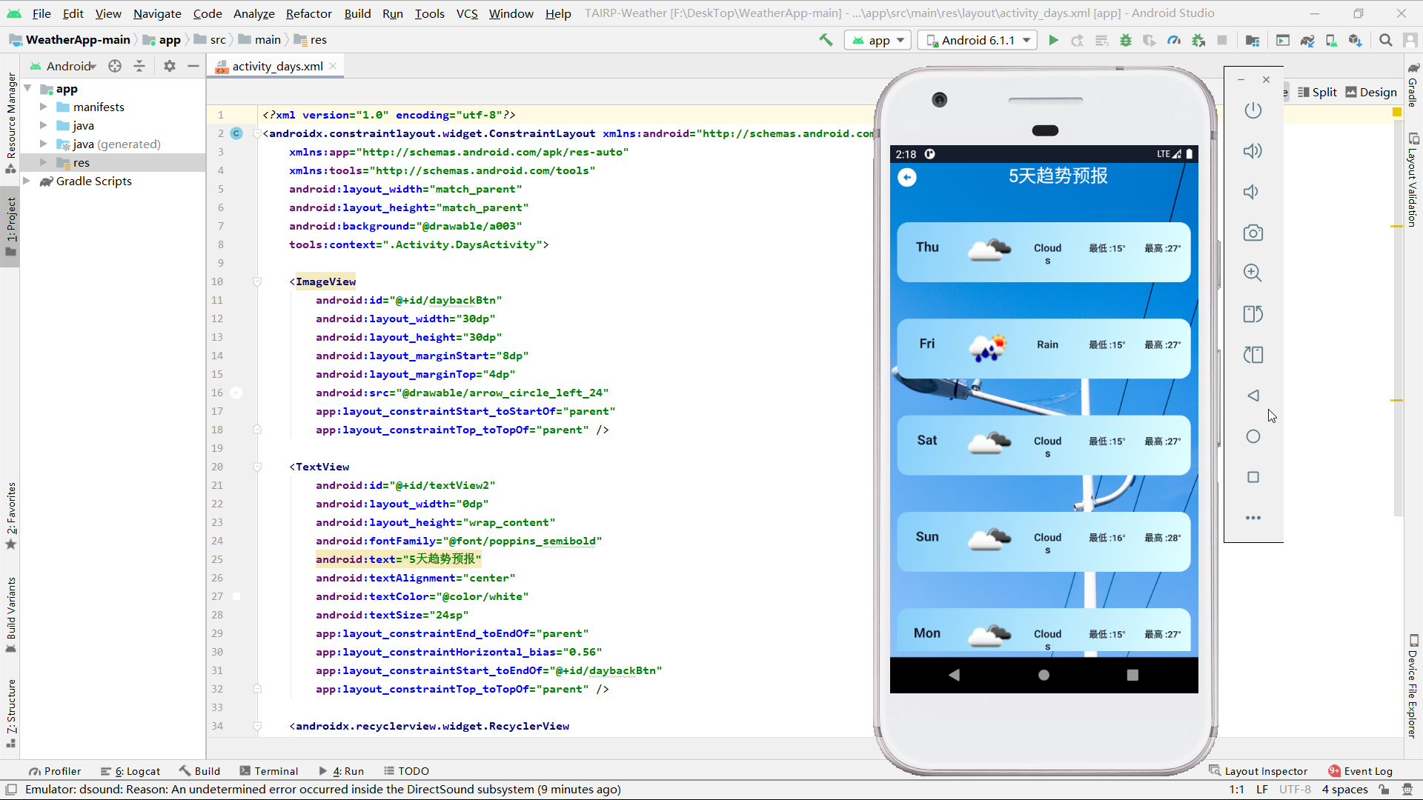
Task: Expand the java folder arrow
Action: click(x=44, y=125)
